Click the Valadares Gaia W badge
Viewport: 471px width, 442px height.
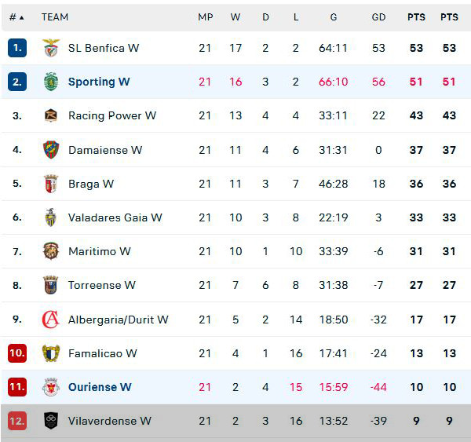51,217
